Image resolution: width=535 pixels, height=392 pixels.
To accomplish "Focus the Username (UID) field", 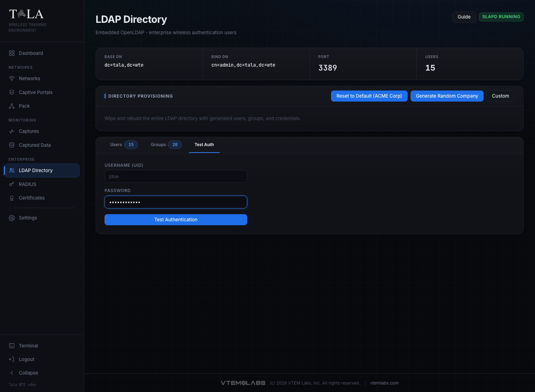I will (x=176, y=176).
